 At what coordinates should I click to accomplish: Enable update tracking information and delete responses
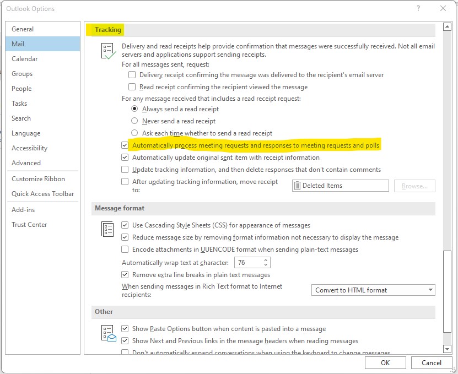point(124,169)
